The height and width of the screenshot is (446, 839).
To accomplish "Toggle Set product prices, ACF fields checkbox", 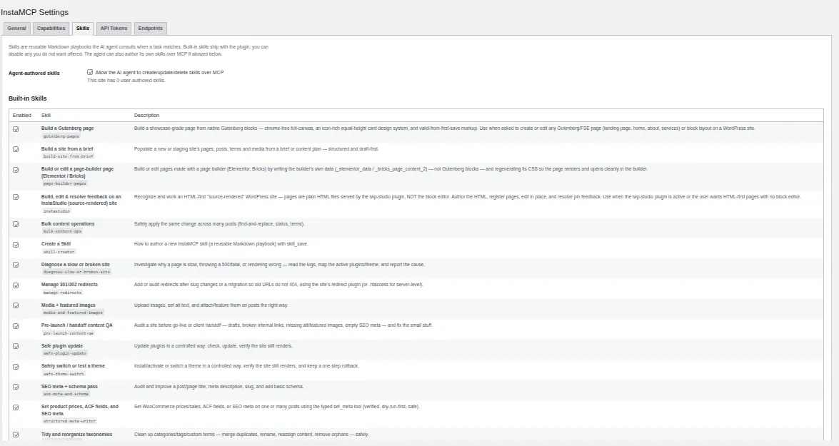I will click(16, 407).
